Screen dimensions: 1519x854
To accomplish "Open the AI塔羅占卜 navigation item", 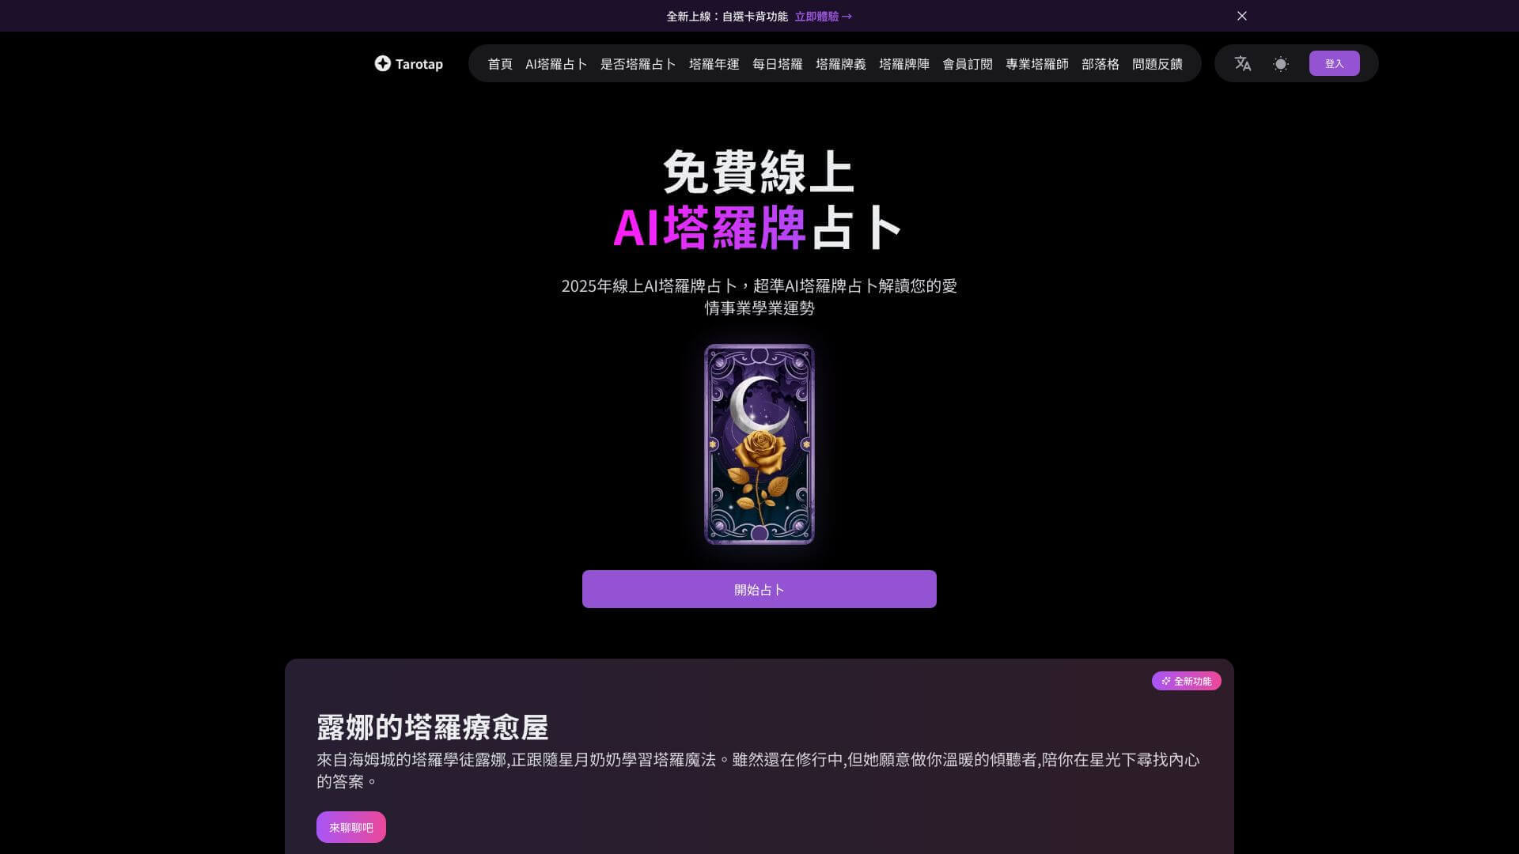I will tap(556, 64).
